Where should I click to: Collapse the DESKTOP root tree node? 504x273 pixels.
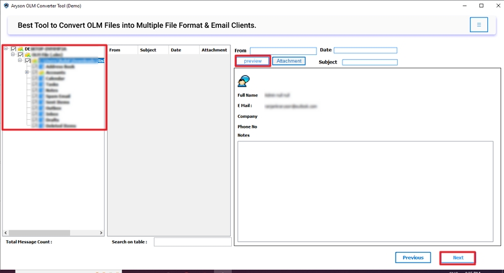click(x=6, y=49)
